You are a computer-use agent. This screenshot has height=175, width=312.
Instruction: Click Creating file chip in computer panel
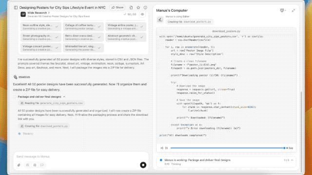(x=189, y=22)
